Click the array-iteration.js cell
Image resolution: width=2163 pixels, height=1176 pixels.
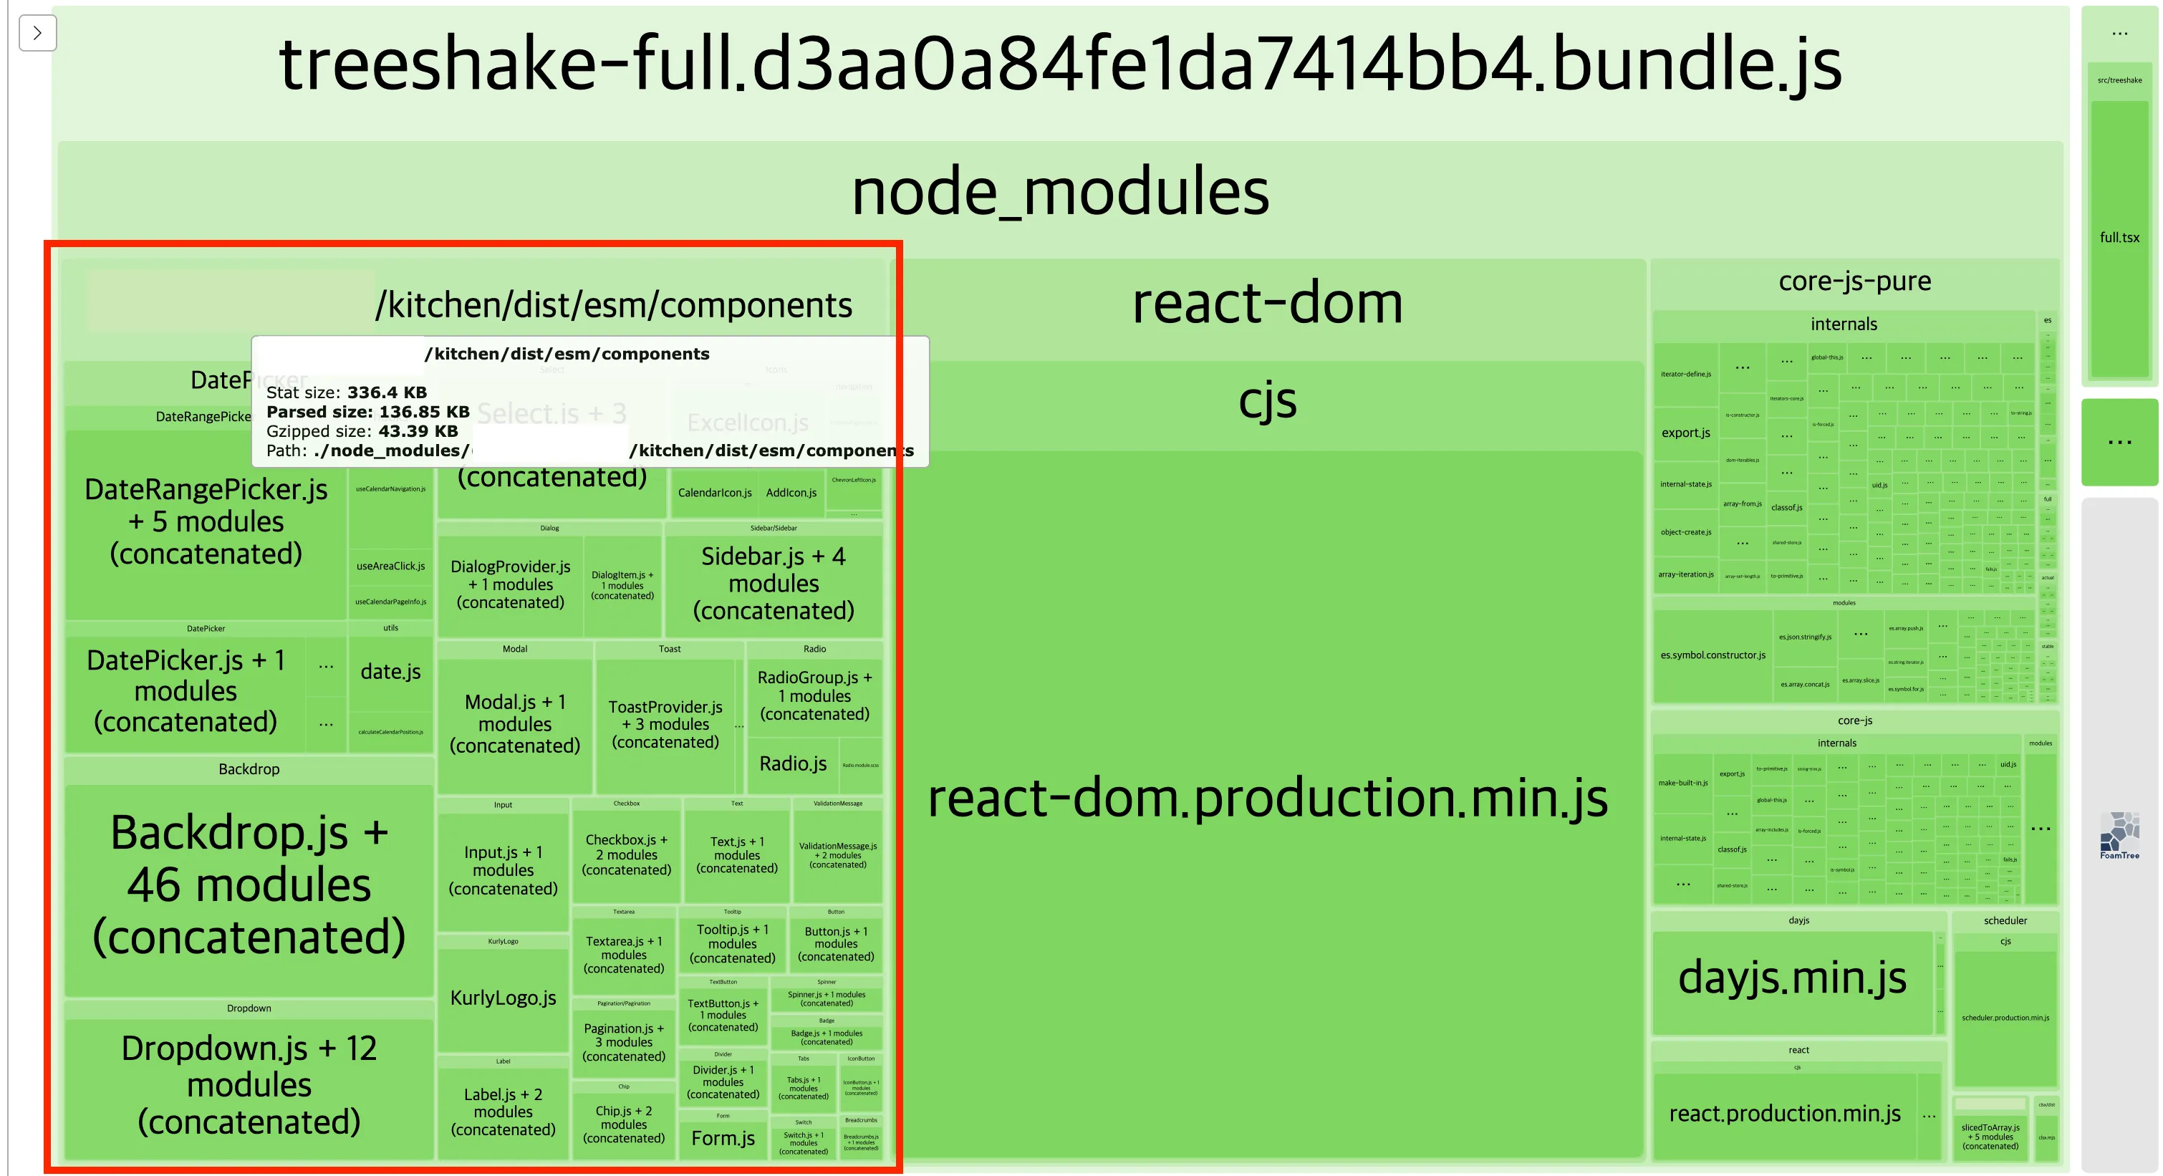click(x=1686, y=575)
